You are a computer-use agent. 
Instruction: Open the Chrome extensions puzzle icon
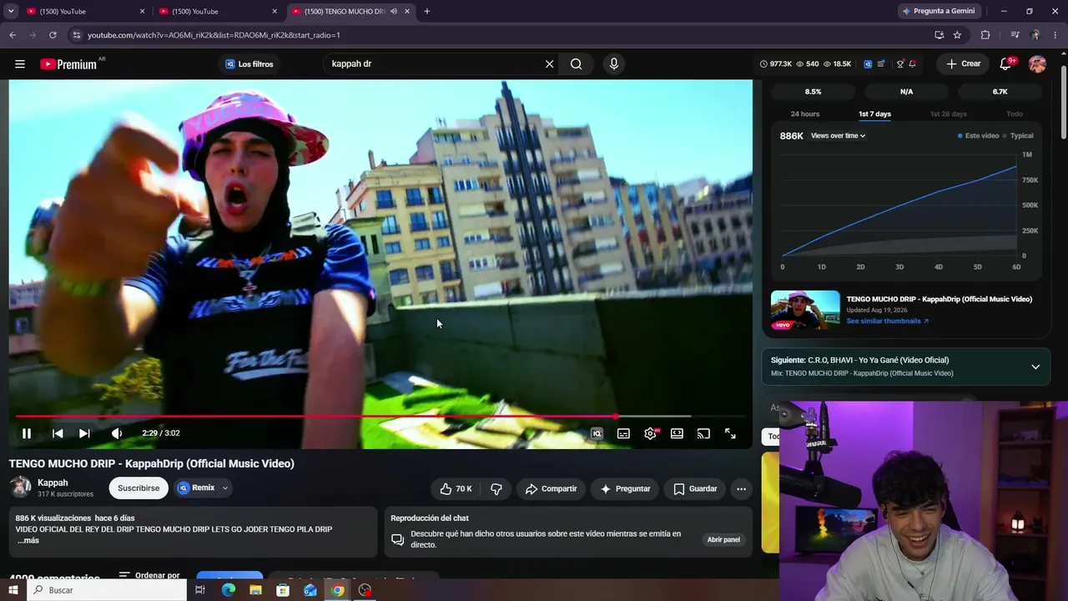[985, 35]
